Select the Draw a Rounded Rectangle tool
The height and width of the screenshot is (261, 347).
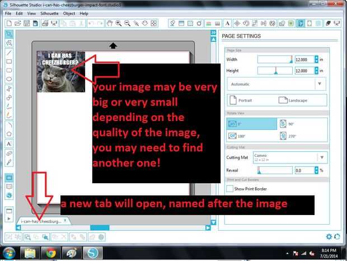tap(9, 71)
